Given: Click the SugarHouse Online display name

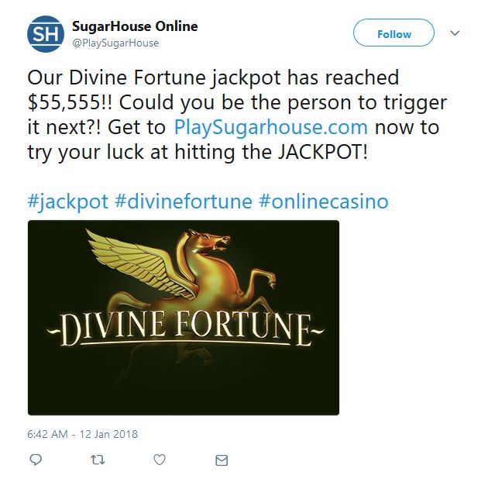Looking at the screenshot, I should [135, 26].
